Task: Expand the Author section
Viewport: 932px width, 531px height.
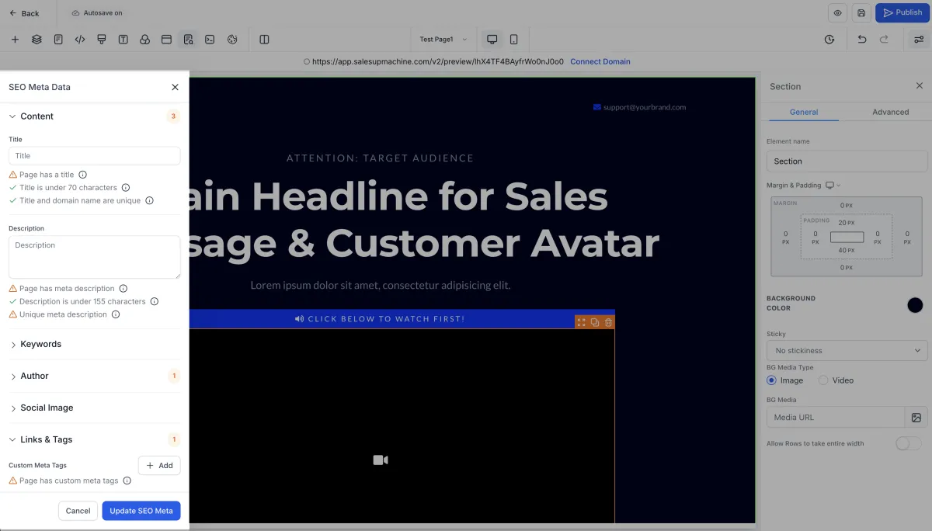Action: (13, 377)
